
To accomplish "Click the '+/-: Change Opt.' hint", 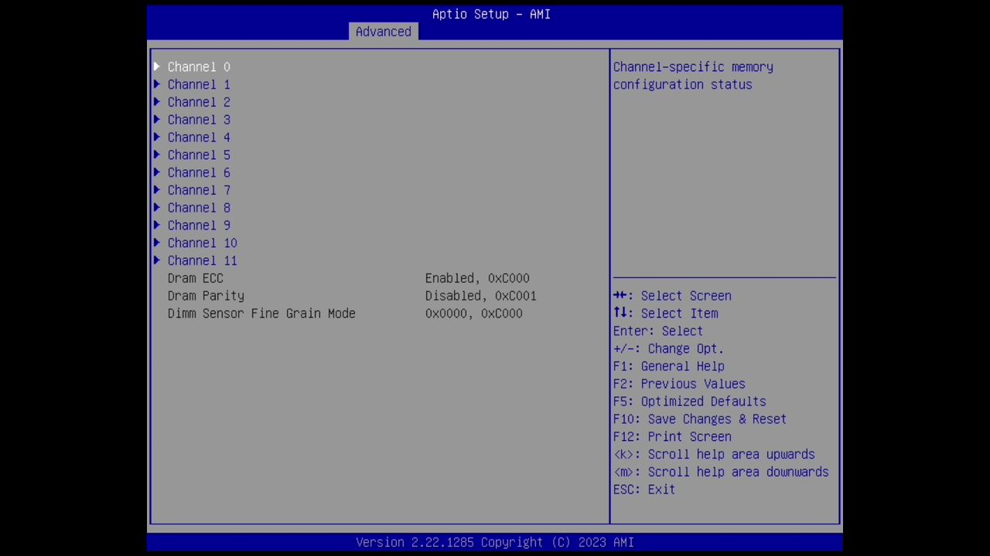I will pos(669,349).
